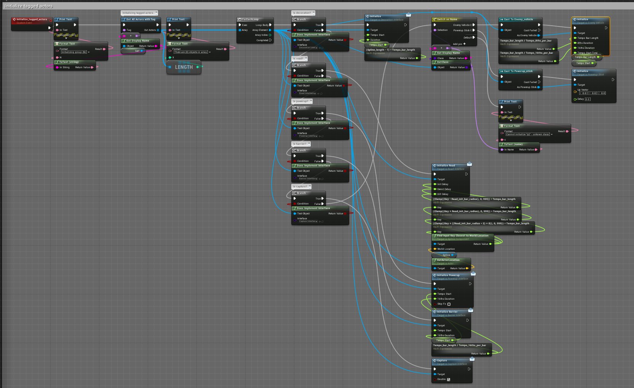Click the Kill Delay pin on Initialize Road
This screenshot has height=388, width=634.
point(435,194)
